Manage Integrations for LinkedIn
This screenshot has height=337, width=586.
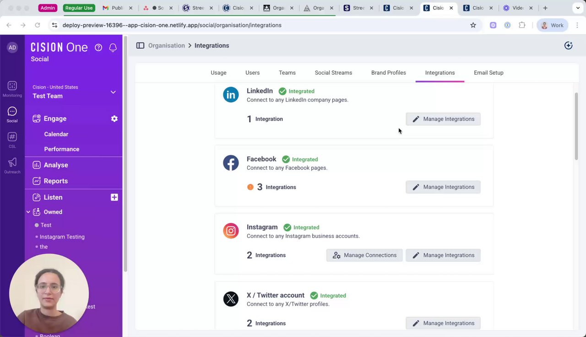tap(443, 119)
